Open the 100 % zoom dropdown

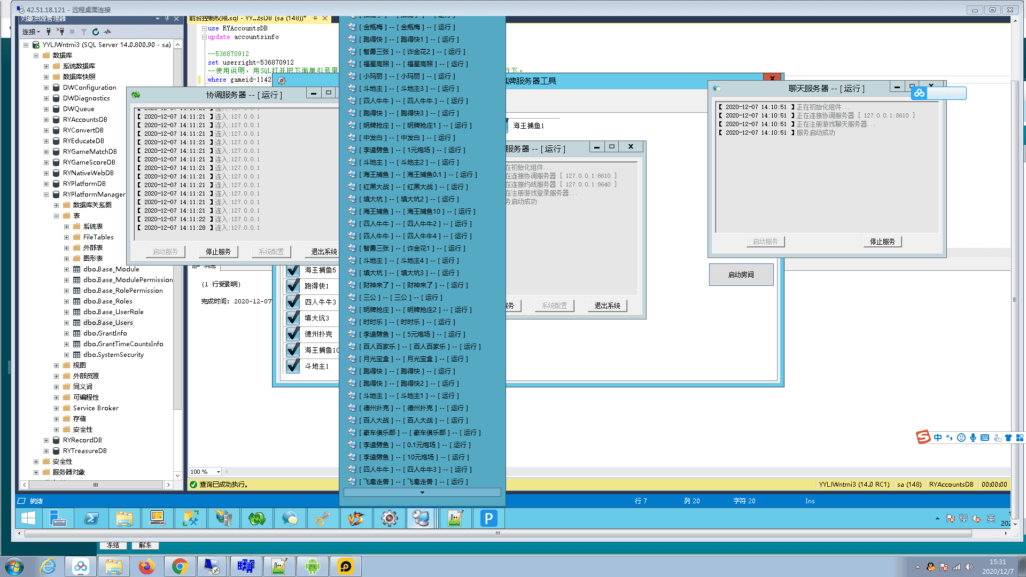(218, 472)
